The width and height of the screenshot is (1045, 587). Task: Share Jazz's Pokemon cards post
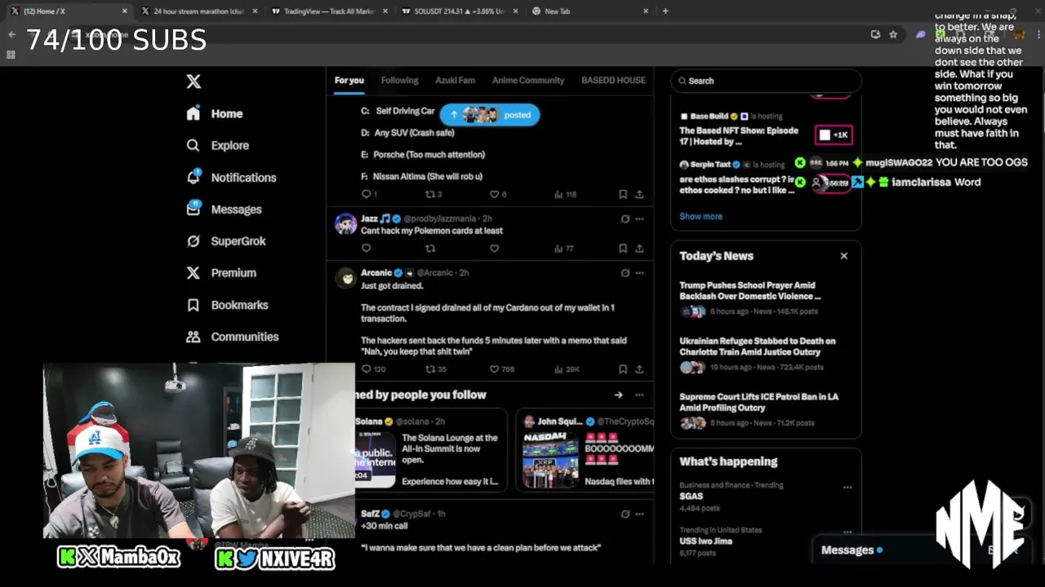coord(639,248)
